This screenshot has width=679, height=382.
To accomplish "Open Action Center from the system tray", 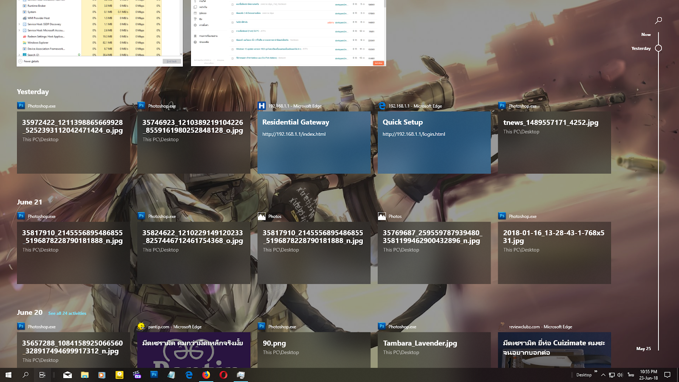I will (667, 375).
